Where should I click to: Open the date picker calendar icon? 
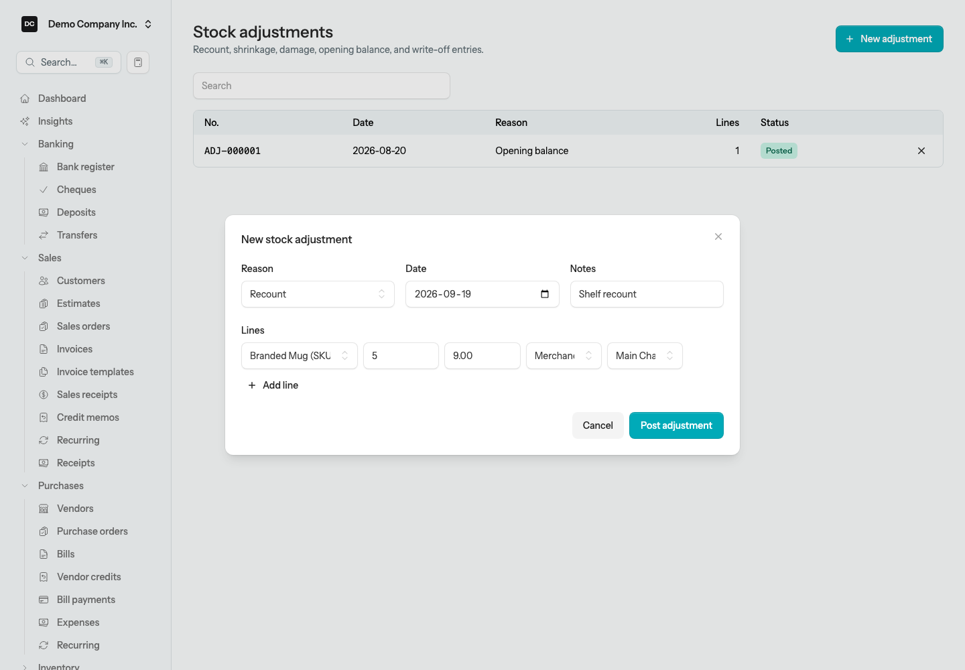[x=545, y=294]
